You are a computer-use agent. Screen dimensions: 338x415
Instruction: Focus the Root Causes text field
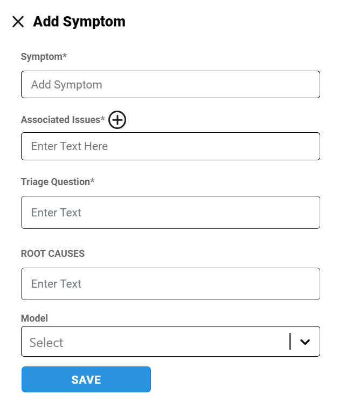[170, 284]
